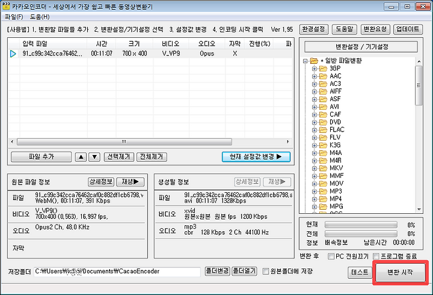Screen dimensions: 433x295
Task: Move file down with the down-arrow button
Action: [x=94, y=157]
